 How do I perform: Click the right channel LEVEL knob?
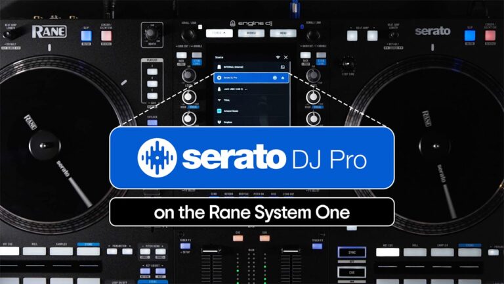coord(313,76)
